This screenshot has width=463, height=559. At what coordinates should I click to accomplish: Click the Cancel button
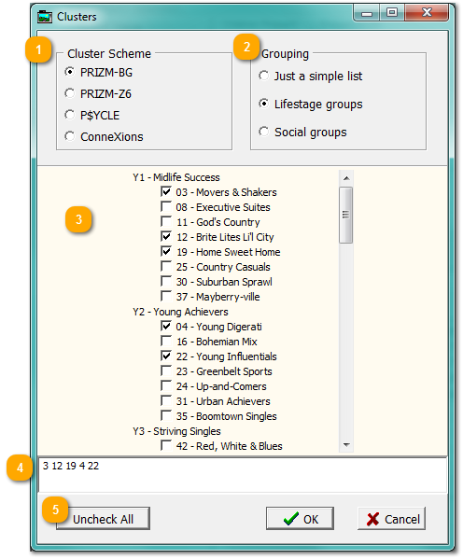click(392, 518)
